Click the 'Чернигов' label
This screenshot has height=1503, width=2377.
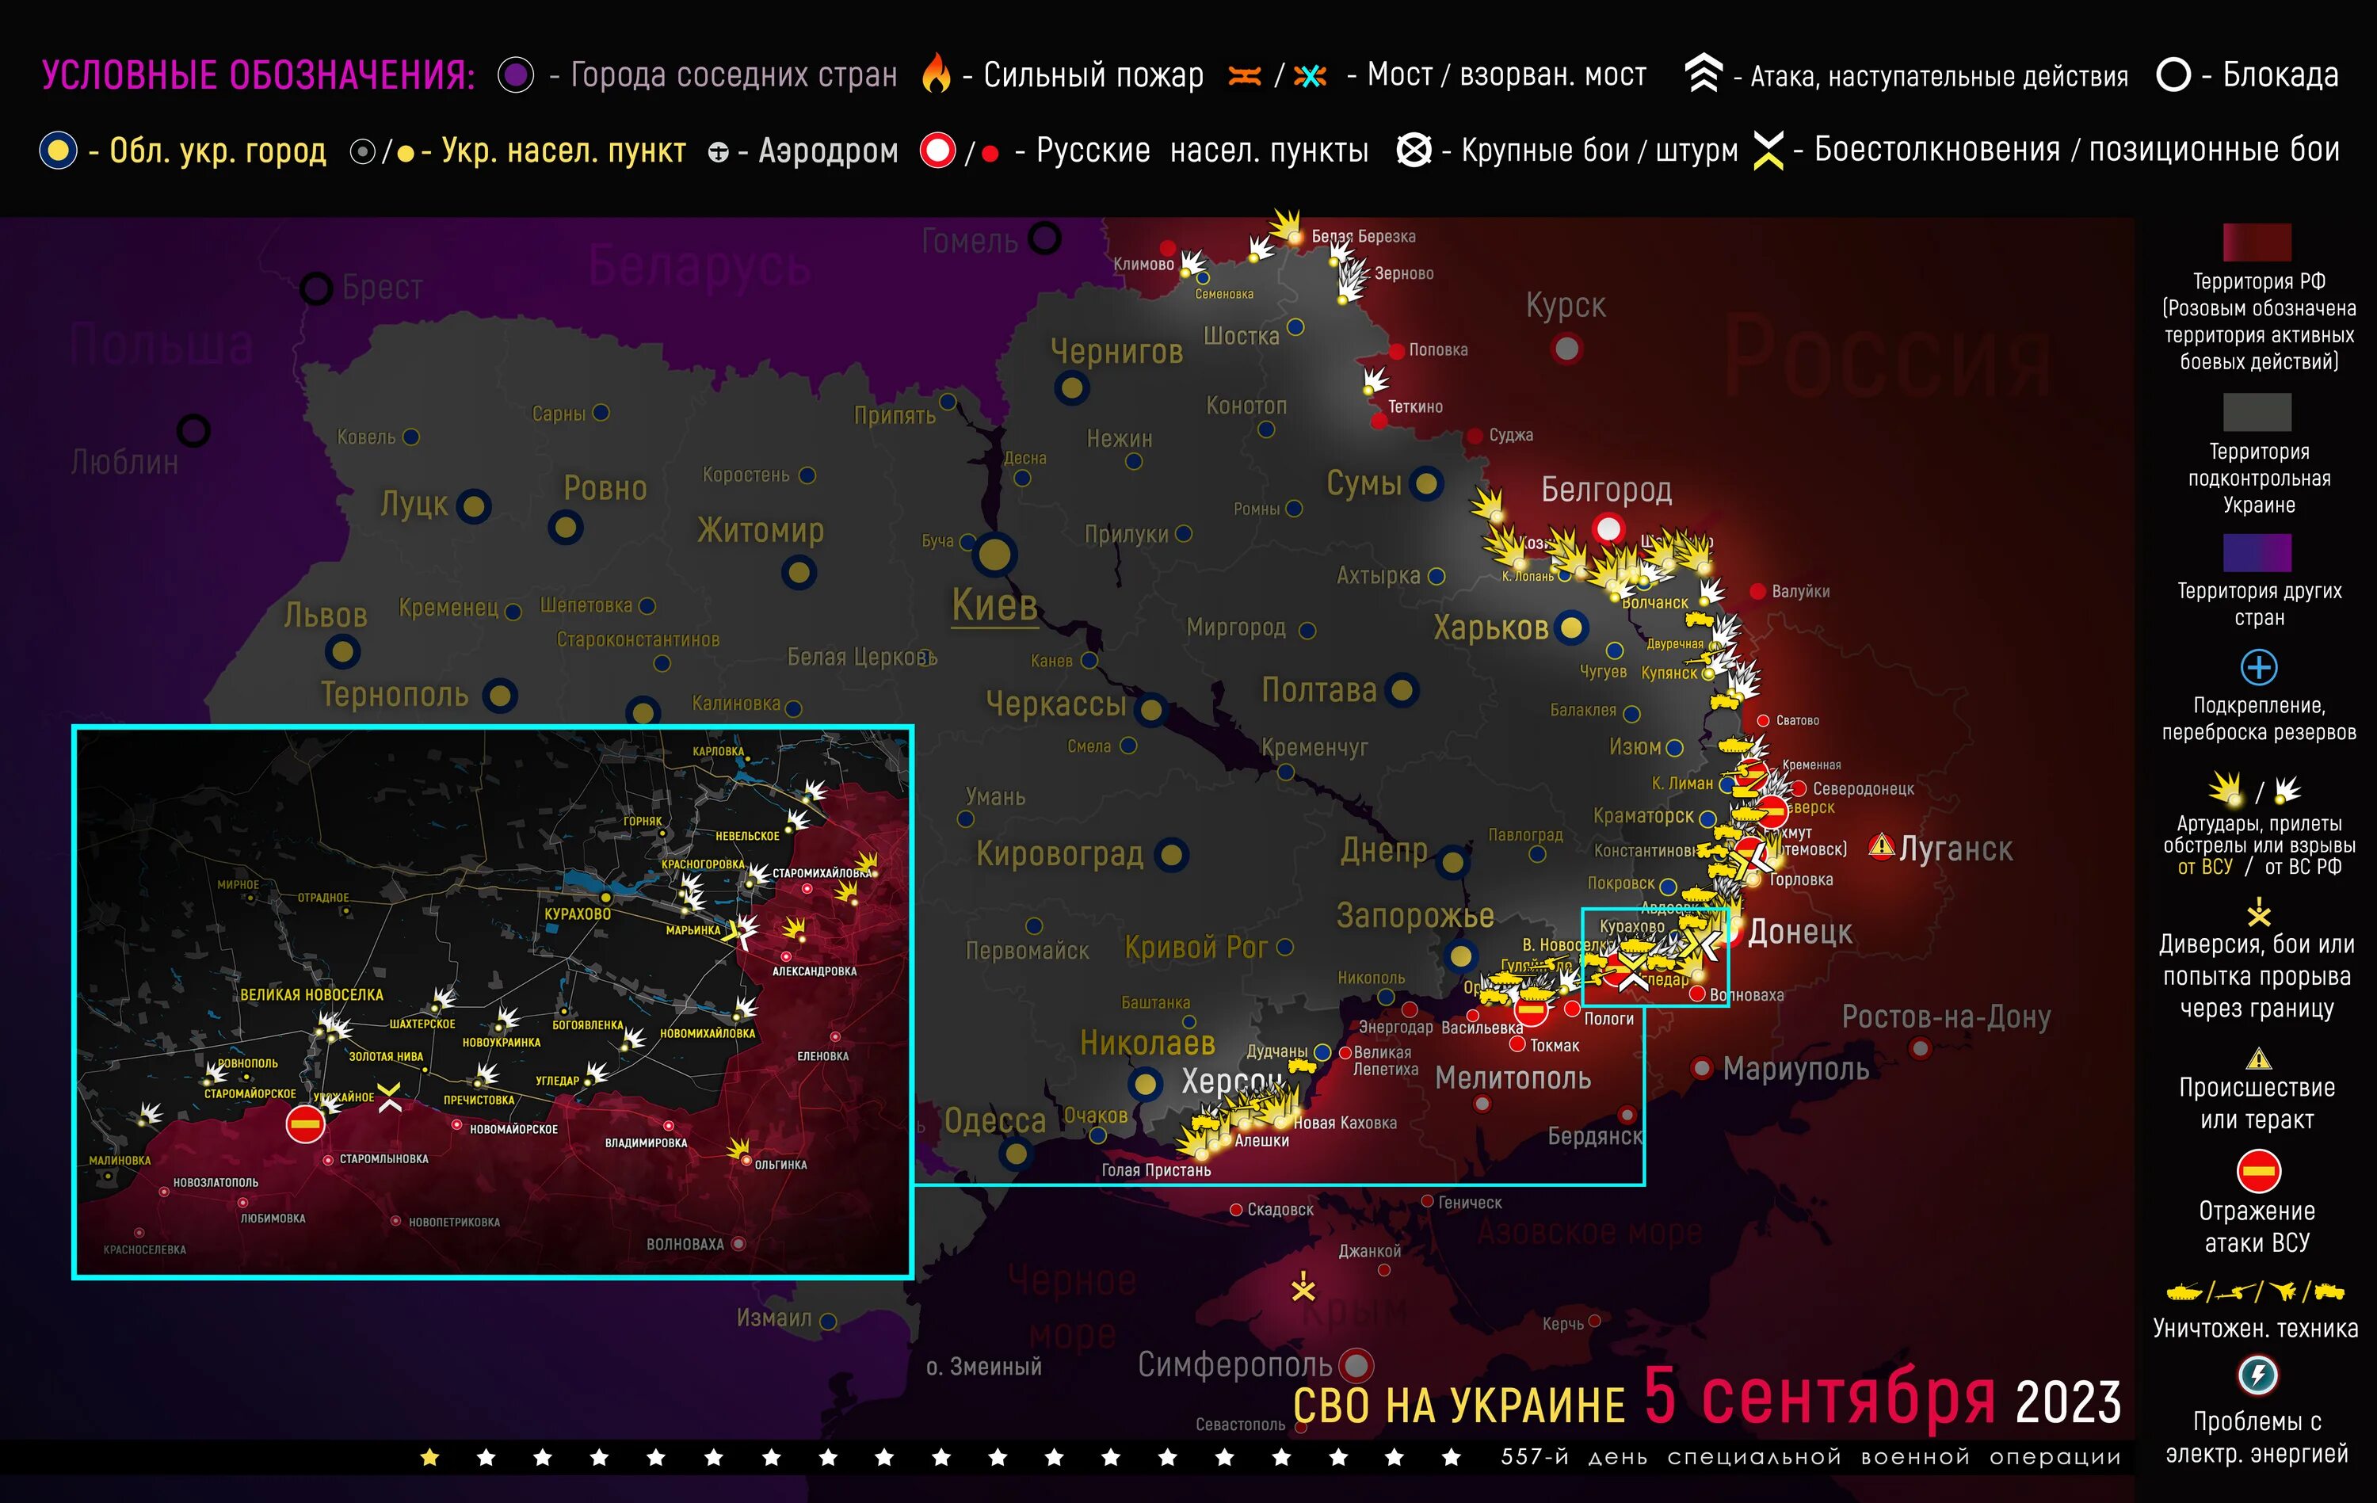[x=1116, y=351]
